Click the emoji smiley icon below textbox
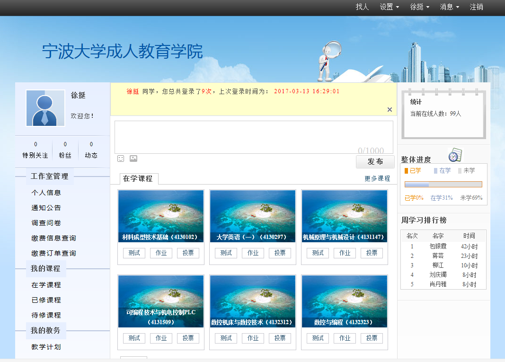 tap(121, 159)
